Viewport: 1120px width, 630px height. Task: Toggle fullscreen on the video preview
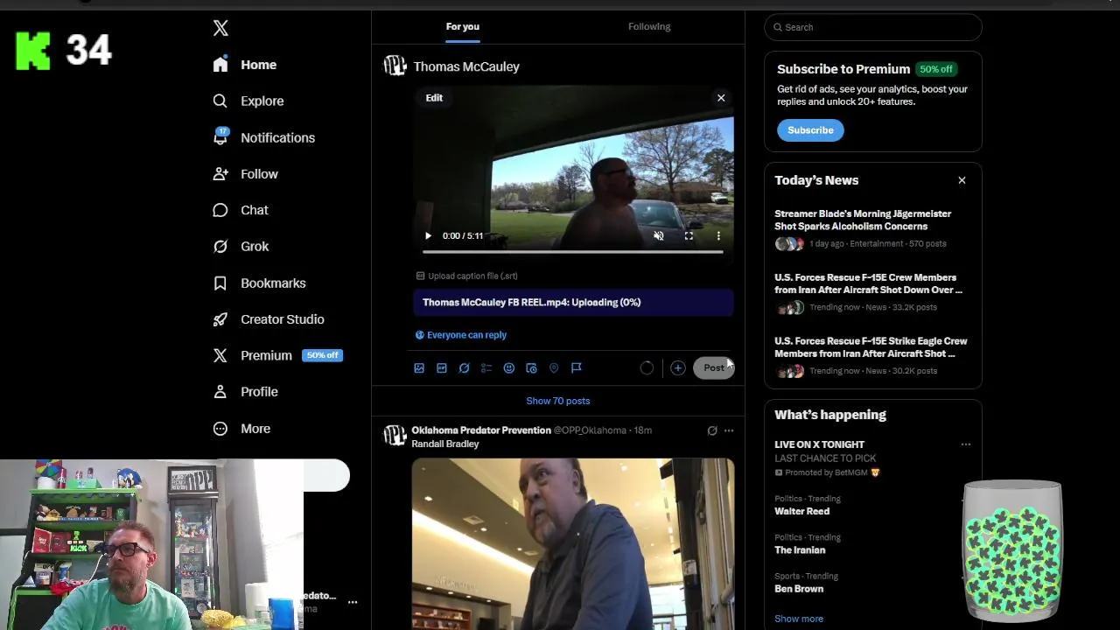click(x=689, y=235)
